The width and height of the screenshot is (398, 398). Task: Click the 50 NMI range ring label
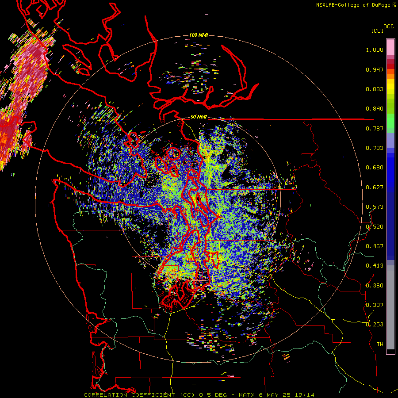(x=199, y=117)
